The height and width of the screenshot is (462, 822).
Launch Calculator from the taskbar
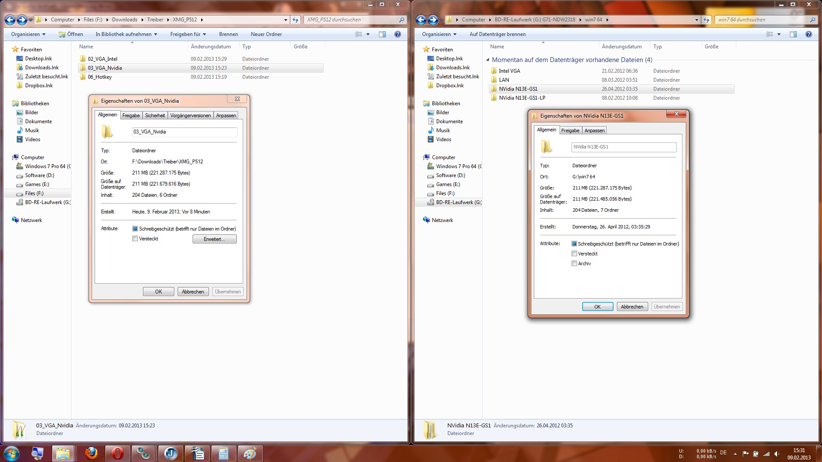point(223,453)
